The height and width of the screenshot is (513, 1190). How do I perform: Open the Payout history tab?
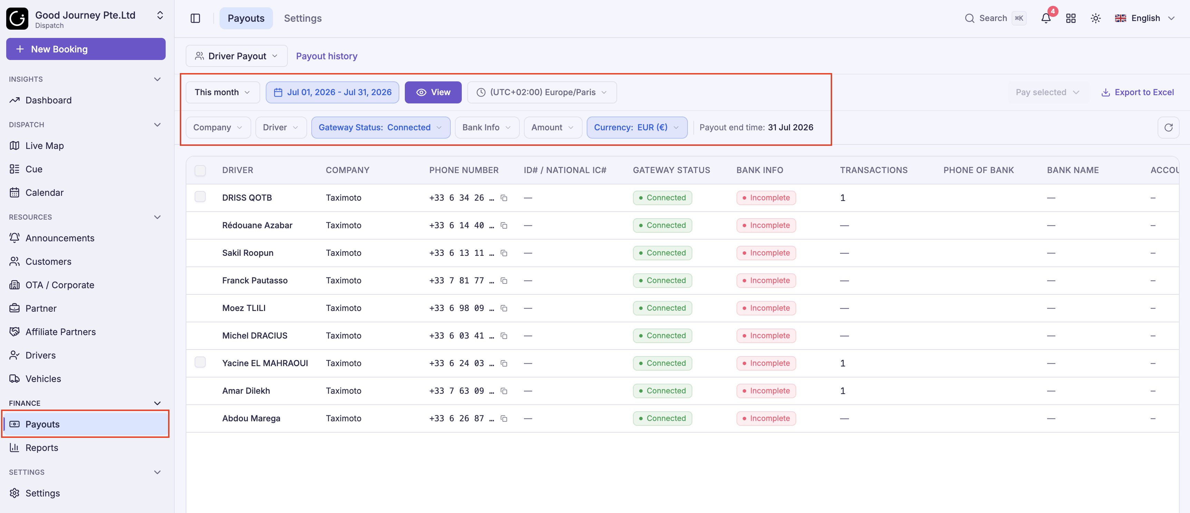point(326,56)
